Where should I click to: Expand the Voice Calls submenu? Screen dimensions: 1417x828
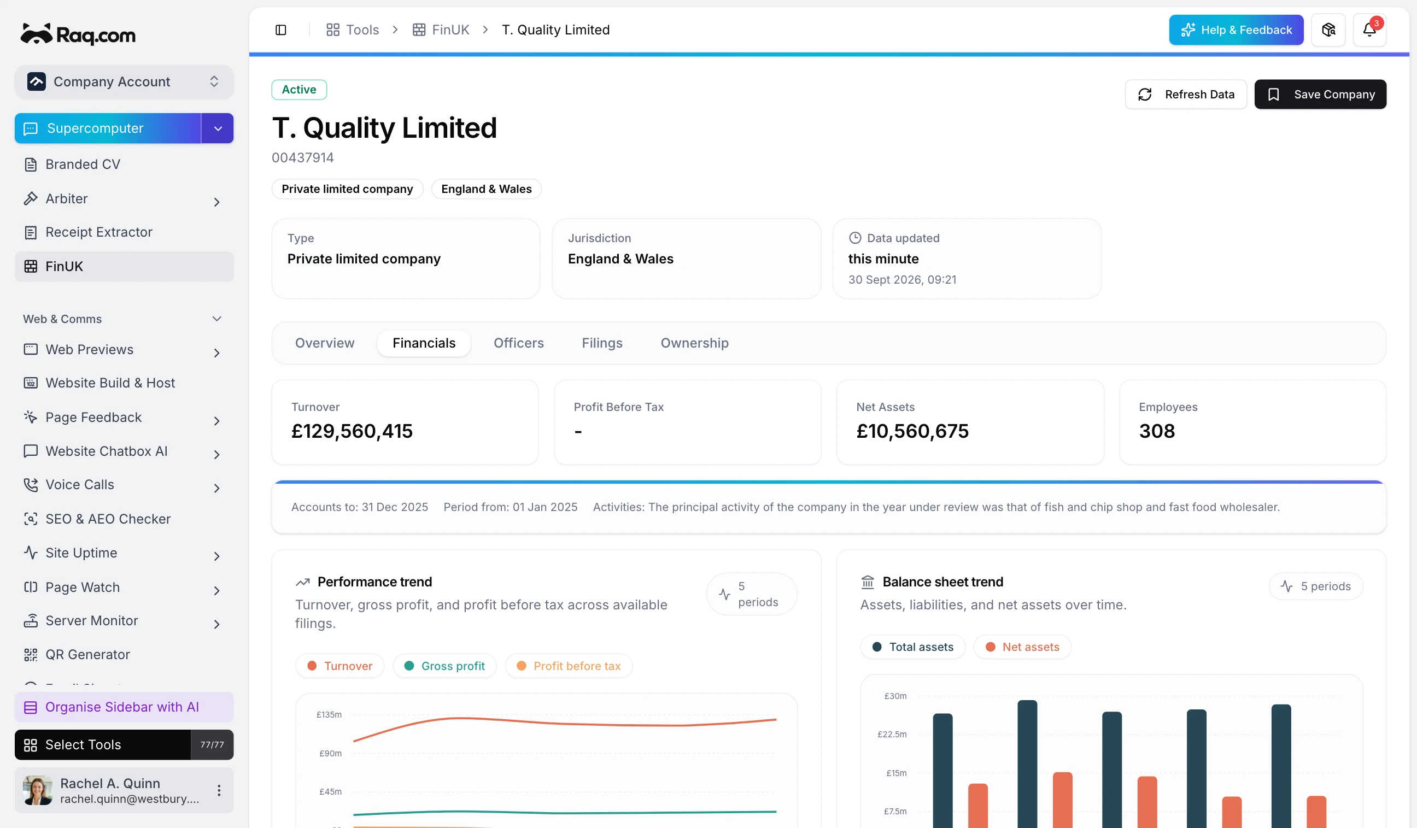coord(216,488)
